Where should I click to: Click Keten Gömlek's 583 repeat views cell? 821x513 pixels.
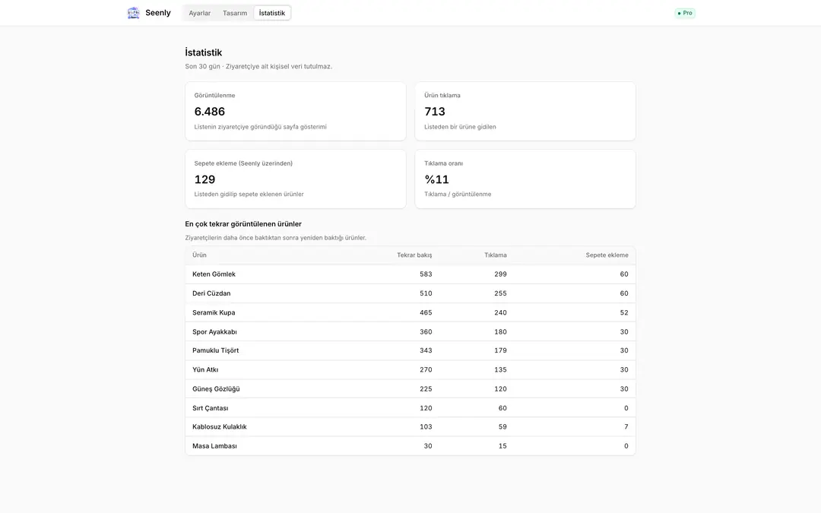tap(426, 274)
